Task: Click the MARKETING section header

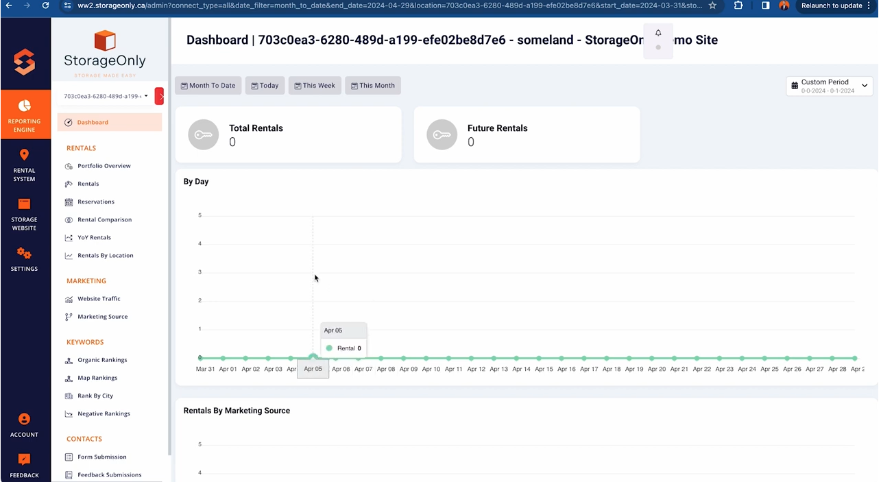Action: click(86, 281)
